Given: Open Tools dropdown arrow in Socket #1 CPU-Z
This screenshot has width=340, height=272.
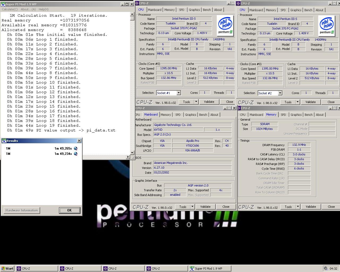Looking at the screenshot, I should [x=196, y=102].
